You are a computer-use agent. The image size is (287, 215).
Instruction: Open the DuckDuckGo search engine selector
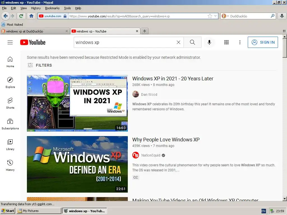click(x=225, y=16)
